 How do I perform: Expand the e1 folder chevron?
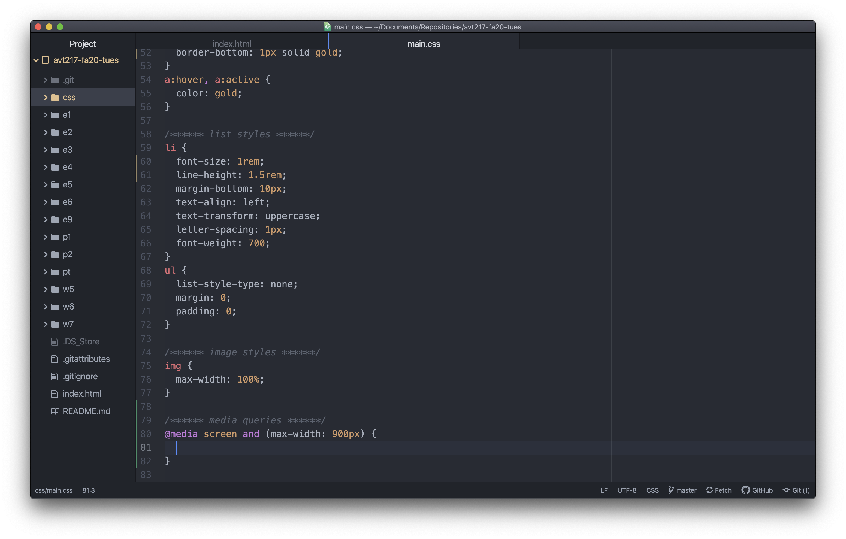click(x=45, y=115)
